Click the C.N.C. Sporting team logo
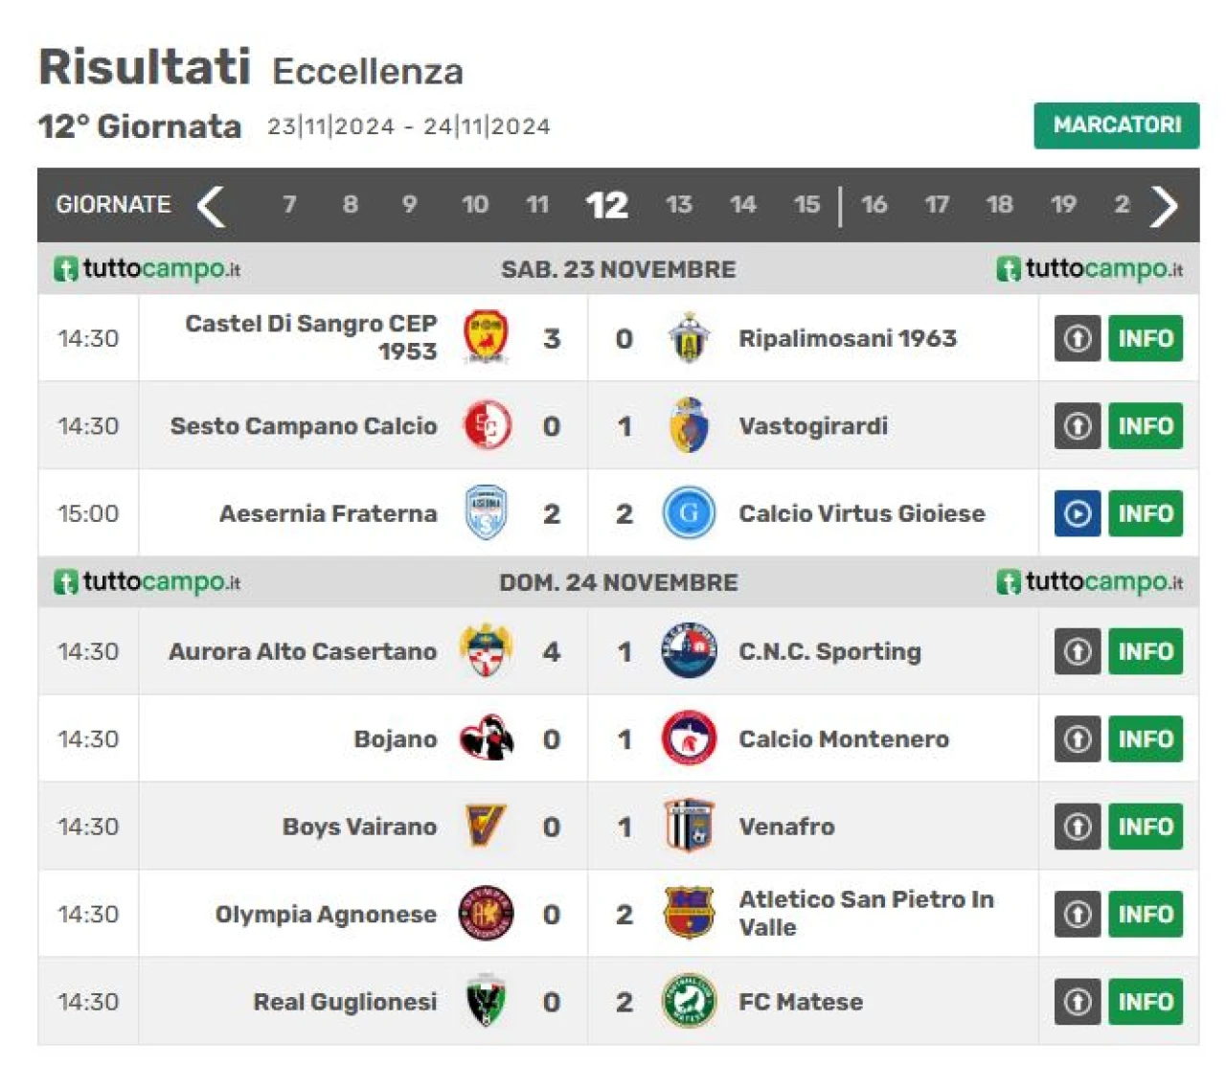 (689, 651)
